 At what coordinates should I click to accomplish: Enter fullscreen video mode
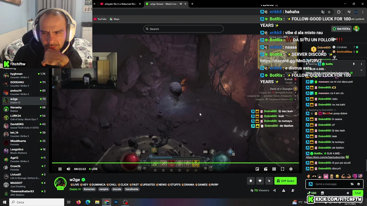pyautogui.click(x=282, y=169)
